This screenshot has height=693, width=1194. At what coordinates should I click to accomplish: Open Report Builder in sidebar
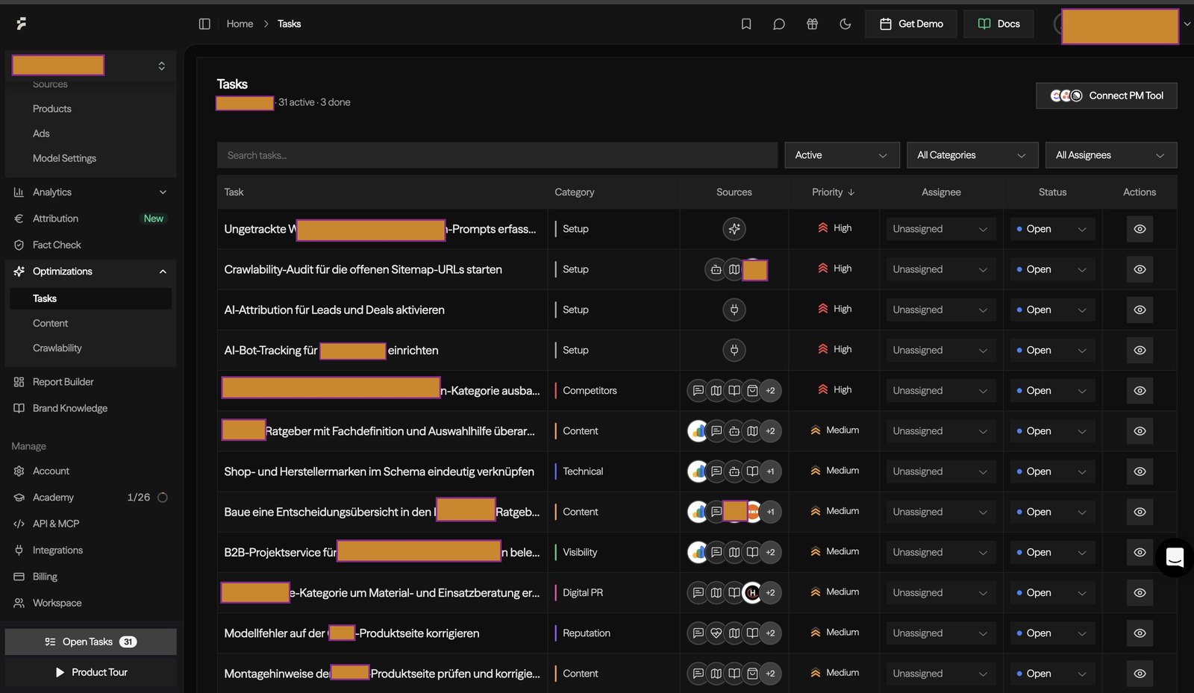point(63,382)
